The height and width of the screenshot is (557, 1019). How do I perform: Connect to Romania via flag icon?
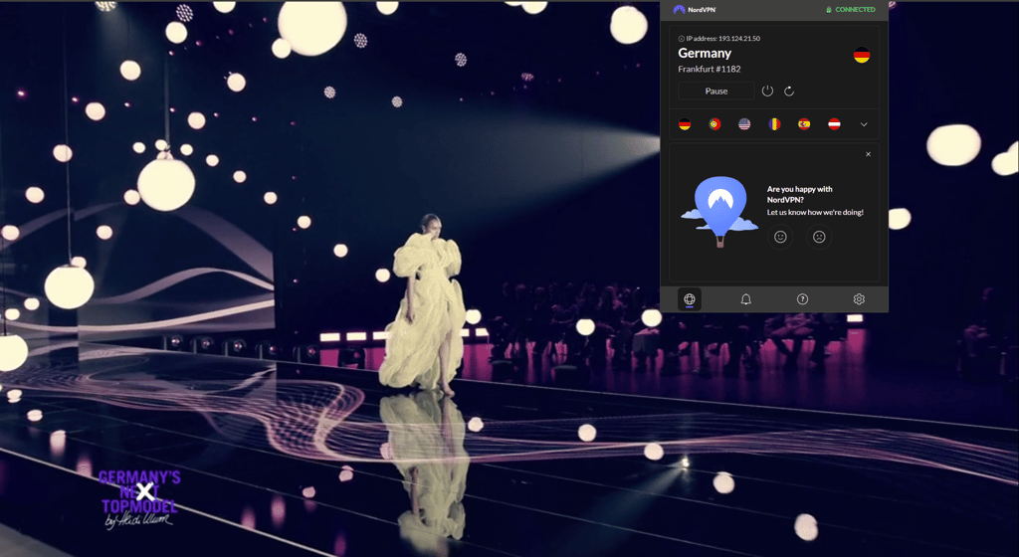[774, 124]
